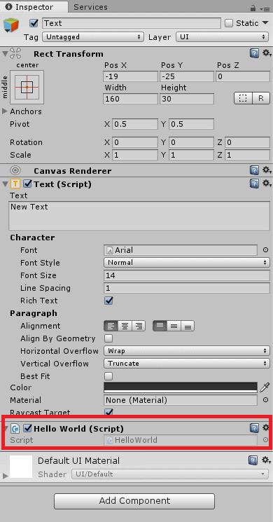Toggle the raw edit mode R button

[x=261, y=99]
